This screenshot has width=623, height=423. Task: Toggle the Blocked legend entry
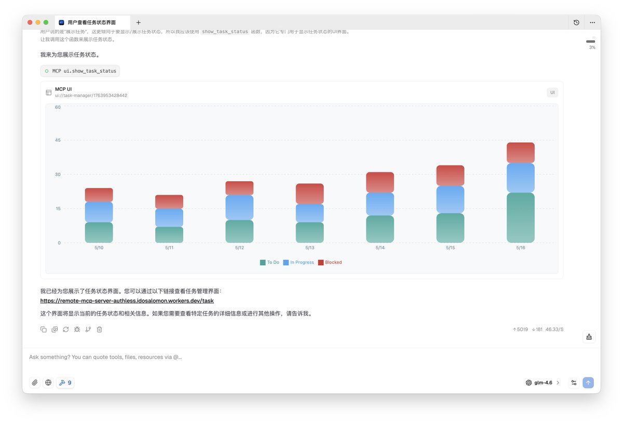(330, 263)
